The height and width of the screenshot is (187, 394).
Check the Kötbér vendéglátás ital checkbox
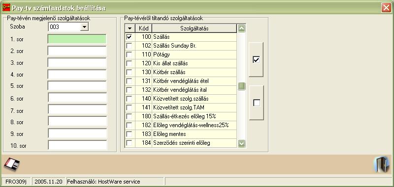[129, 90]
